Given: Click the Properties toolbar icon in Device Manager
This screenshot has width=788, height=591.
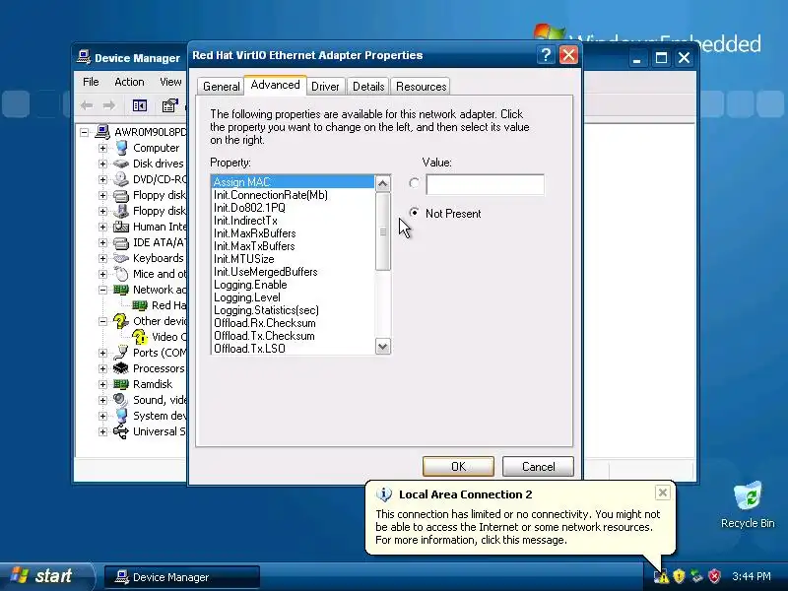Looking at the screenshot, I should [169, 105].
